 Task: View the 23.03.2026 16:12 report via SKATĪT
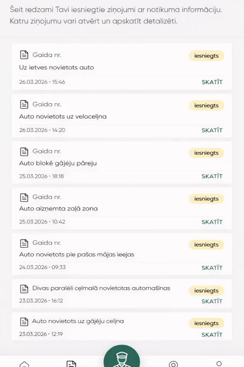tap(212, 301)
